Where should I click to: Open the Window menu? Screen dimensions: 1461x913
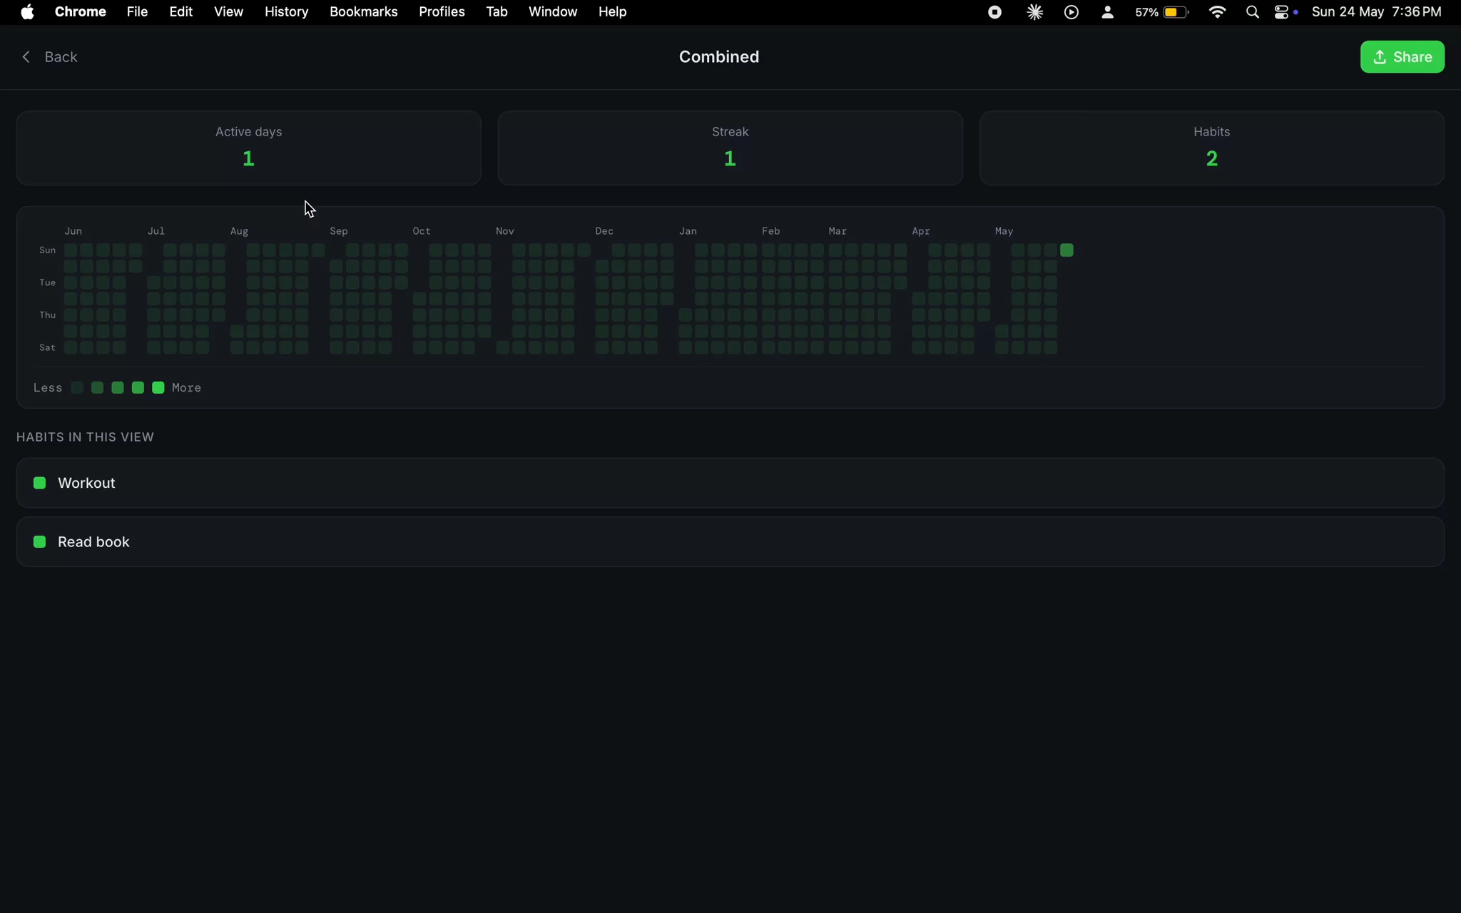coord(553,12)
